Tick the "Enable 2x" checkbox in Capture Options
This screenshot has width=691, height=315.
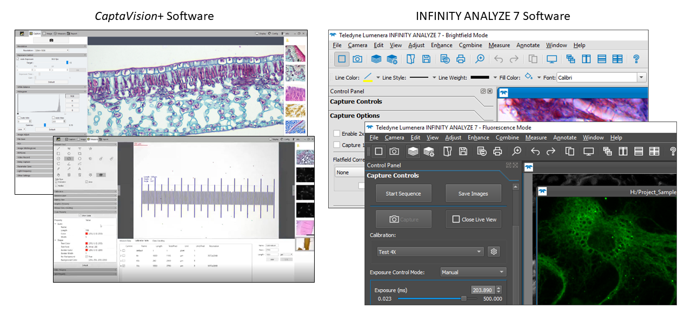pyautogui.click(x=337, y=133)
